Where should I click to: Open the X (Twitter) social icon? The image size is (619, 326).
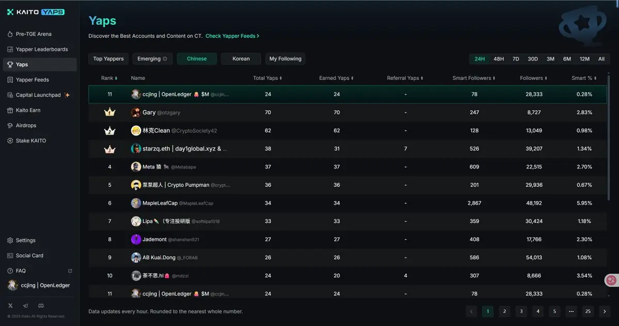pyautogui.click(x=10, y=306)
